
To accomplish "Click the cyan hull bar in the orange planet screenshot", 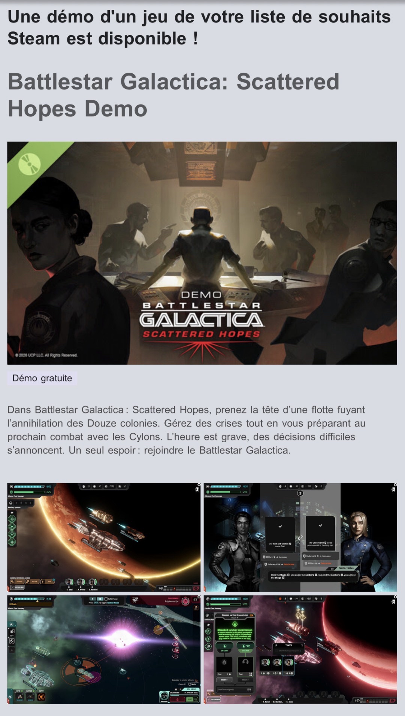I will pos(29,486).
